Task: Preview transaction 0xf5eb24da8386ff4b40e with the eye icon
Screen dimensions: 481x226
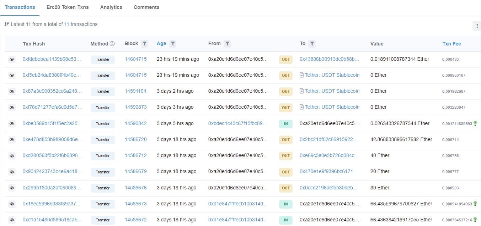Action: (x=12, y=75)
